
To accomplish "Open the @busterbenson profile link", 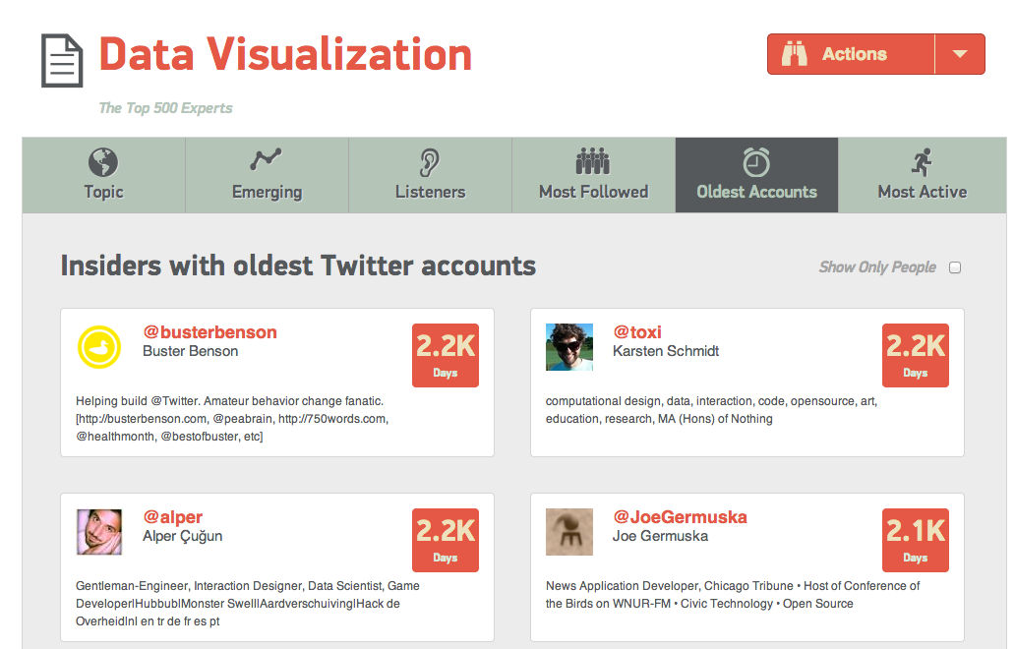I will point(209,332).
